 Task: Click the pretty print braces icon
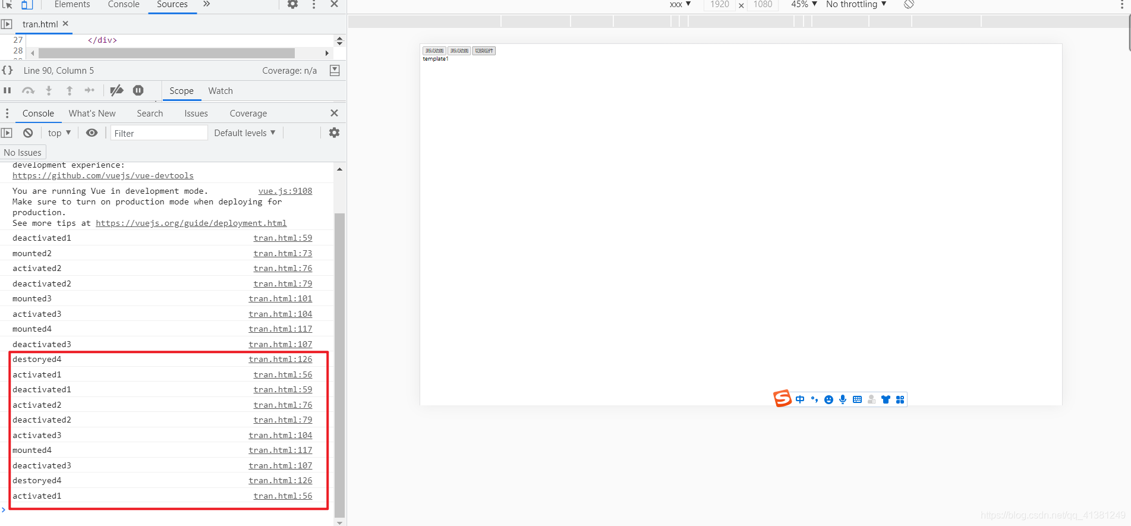[7, 70]
